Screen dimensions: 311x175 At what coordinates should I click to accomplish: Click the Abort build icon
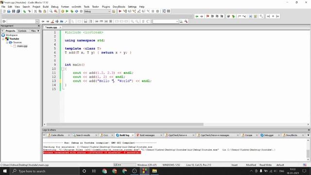coord(81,11)
